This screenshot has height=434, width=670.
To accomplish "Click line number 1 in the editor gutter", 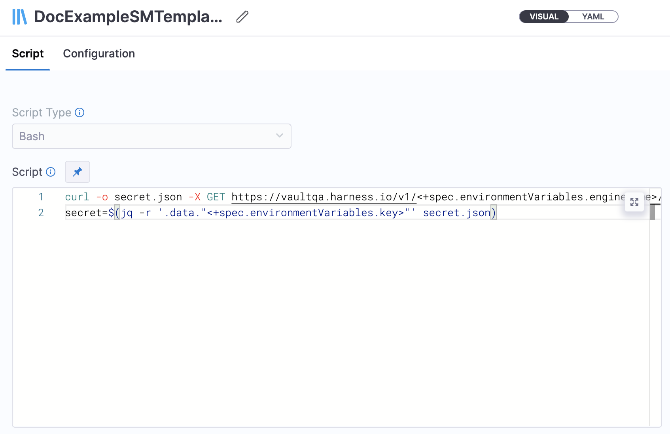I will point(41,197).
